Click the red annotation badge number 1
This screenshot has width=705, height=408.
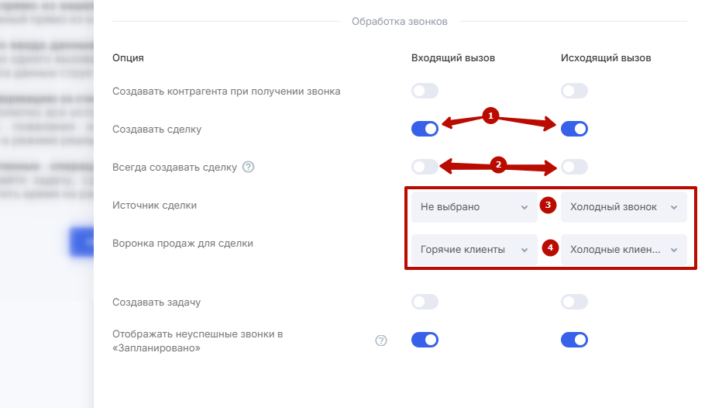[490, 116]
